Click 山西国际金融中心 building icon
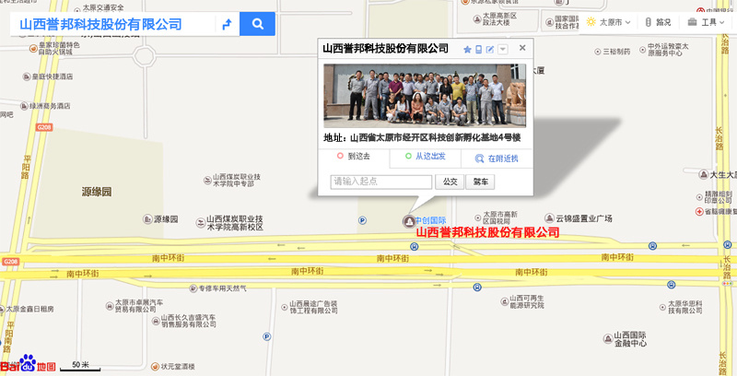The image size is (737, 376). coord(608,338)
